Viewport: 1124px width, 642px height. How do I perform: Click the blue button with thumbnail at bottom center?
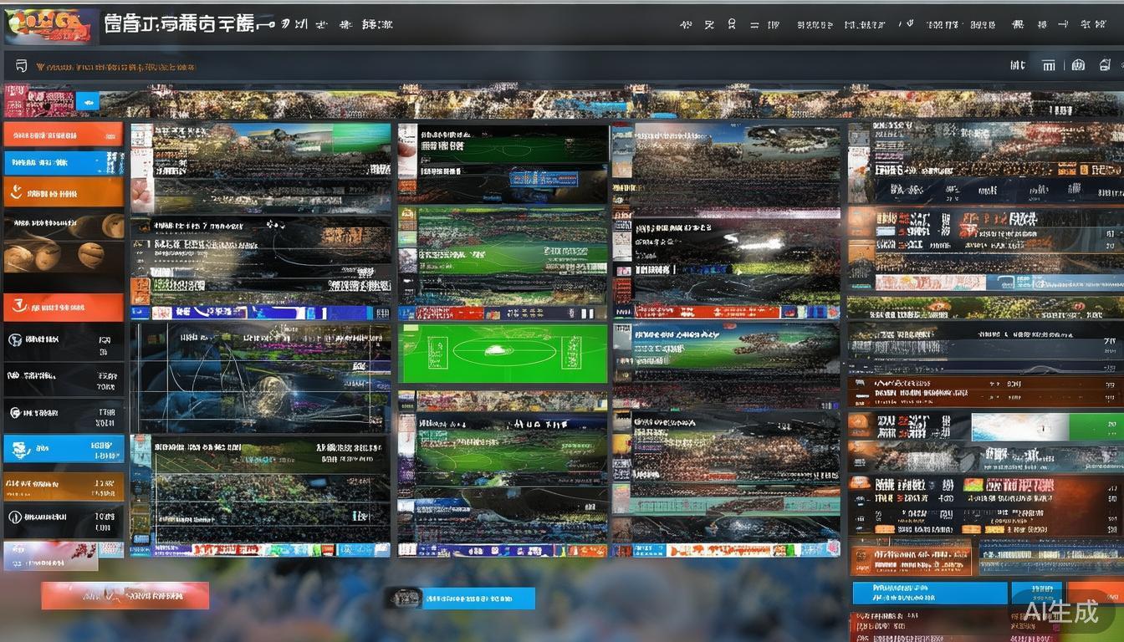(x=460, y=598)
